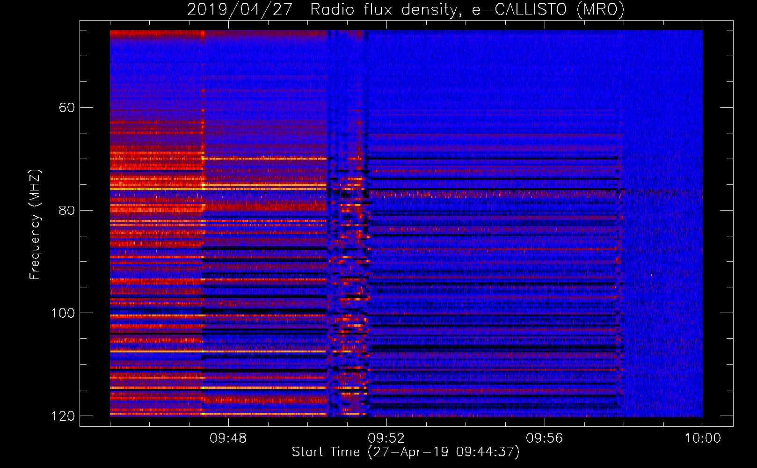Screen dimensions: 757x468
Task: Click the 'Frequency (MHZ)' axis label
Action: tap(35, 225)
